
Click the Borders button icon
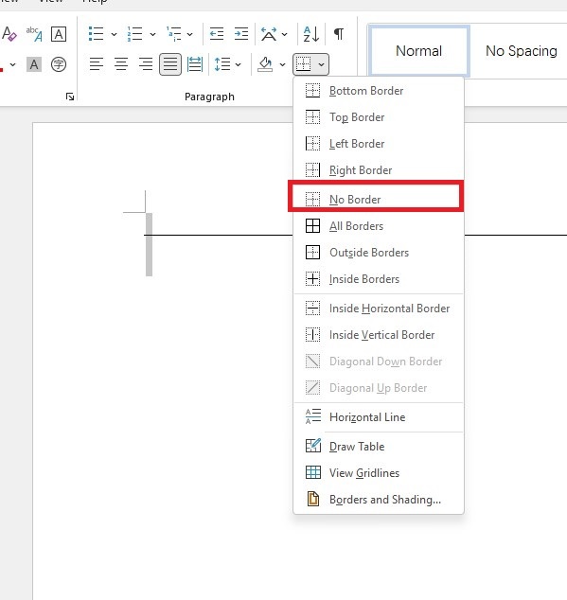(304, 64)
